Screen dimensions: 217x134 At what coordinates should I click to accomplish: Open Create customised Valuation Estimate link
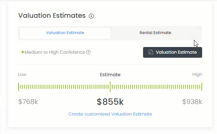[110, 114]
